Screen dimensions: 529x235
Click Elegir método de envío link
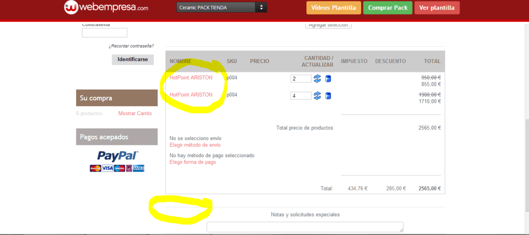click(x=195, y=145)
